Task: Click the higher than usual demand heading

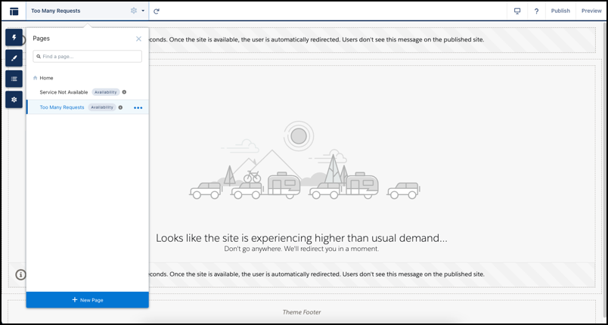Action: point(302,237)
